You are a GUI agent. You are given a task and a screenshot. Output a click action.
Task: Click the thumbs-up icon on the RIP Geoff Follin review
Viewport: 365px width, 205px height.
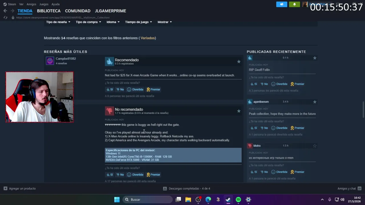(x=250, y=58)
